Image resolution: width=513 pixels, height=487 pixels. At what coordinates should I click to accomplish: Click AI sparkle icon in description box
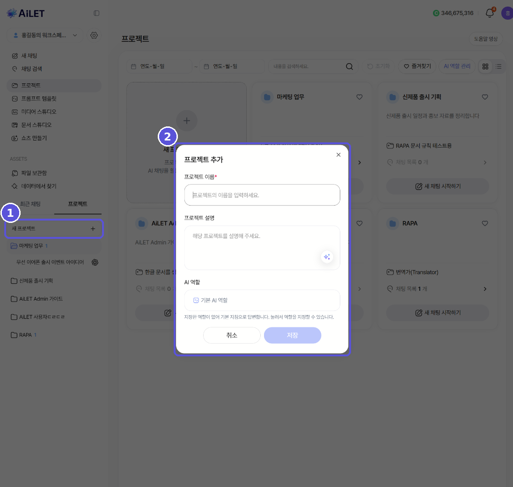pyautogui.click(x=327, y=257)
